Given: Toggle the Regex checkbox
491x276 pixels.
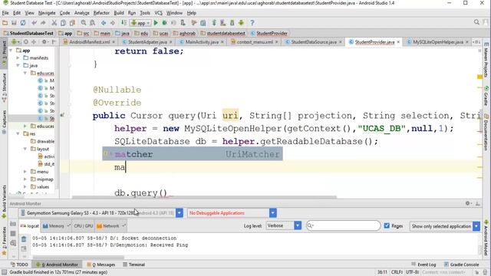Looking at the screenshot, I should click(x=387, y=225).
